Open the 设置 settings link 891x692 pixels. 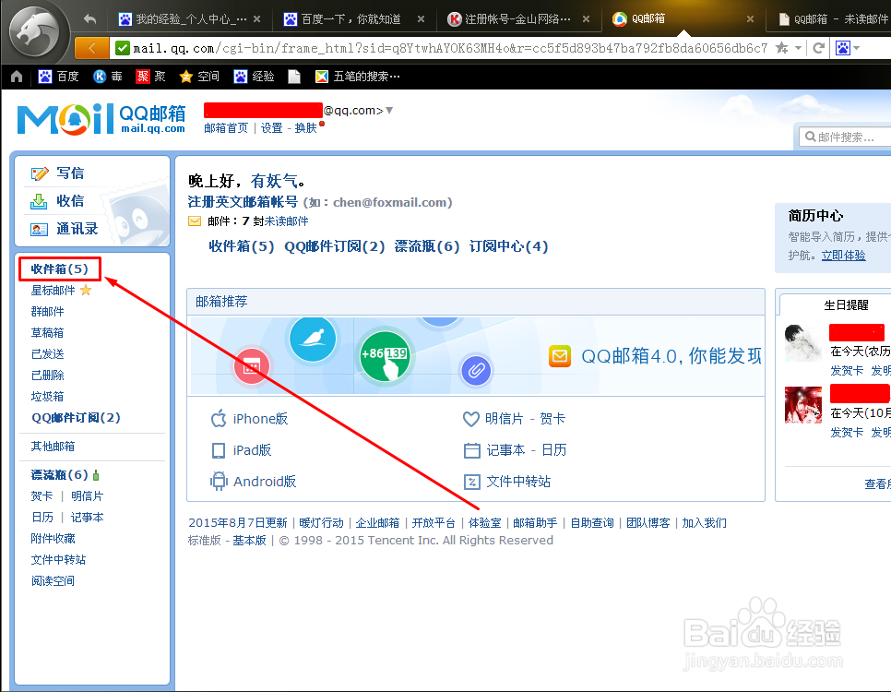tap(271, 128)
